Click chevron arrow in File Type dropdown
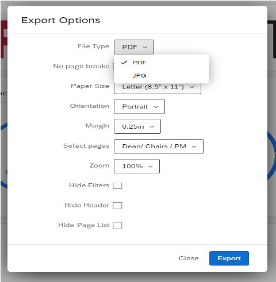 [x=145, y=47]
